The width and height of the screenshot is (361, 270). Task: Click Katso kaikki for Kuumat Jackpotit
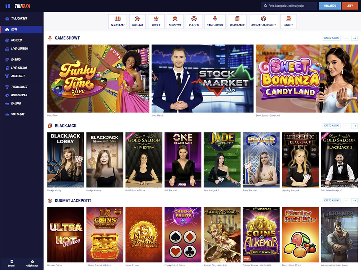(331, 201)
